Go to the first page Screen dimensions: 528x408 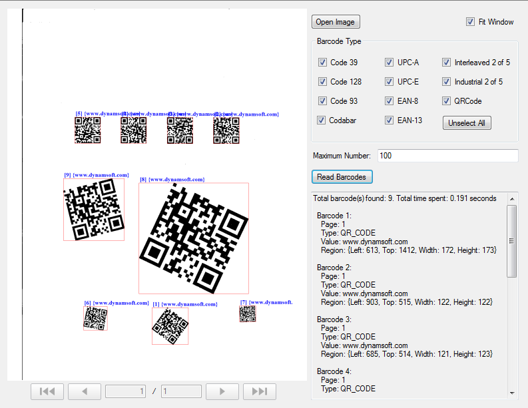click(x=47, y=391)
